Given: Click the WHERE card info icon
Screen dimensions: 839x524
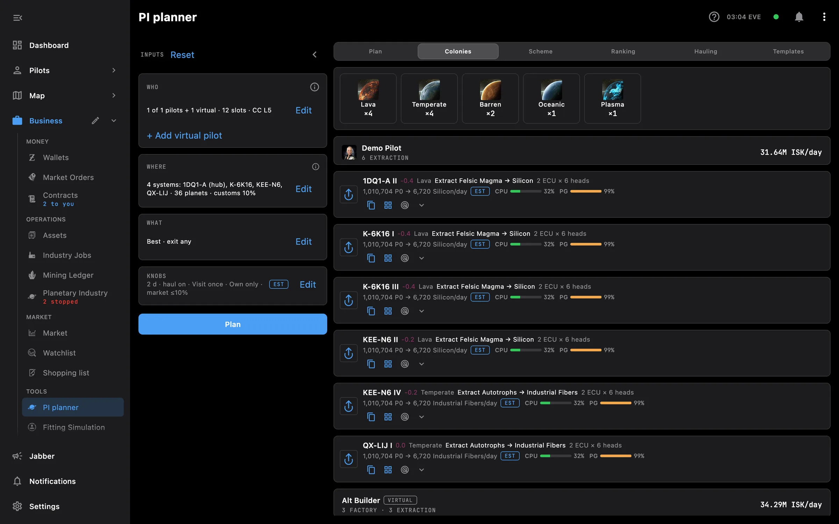Looking at the screenshot, I should [315, 167].
